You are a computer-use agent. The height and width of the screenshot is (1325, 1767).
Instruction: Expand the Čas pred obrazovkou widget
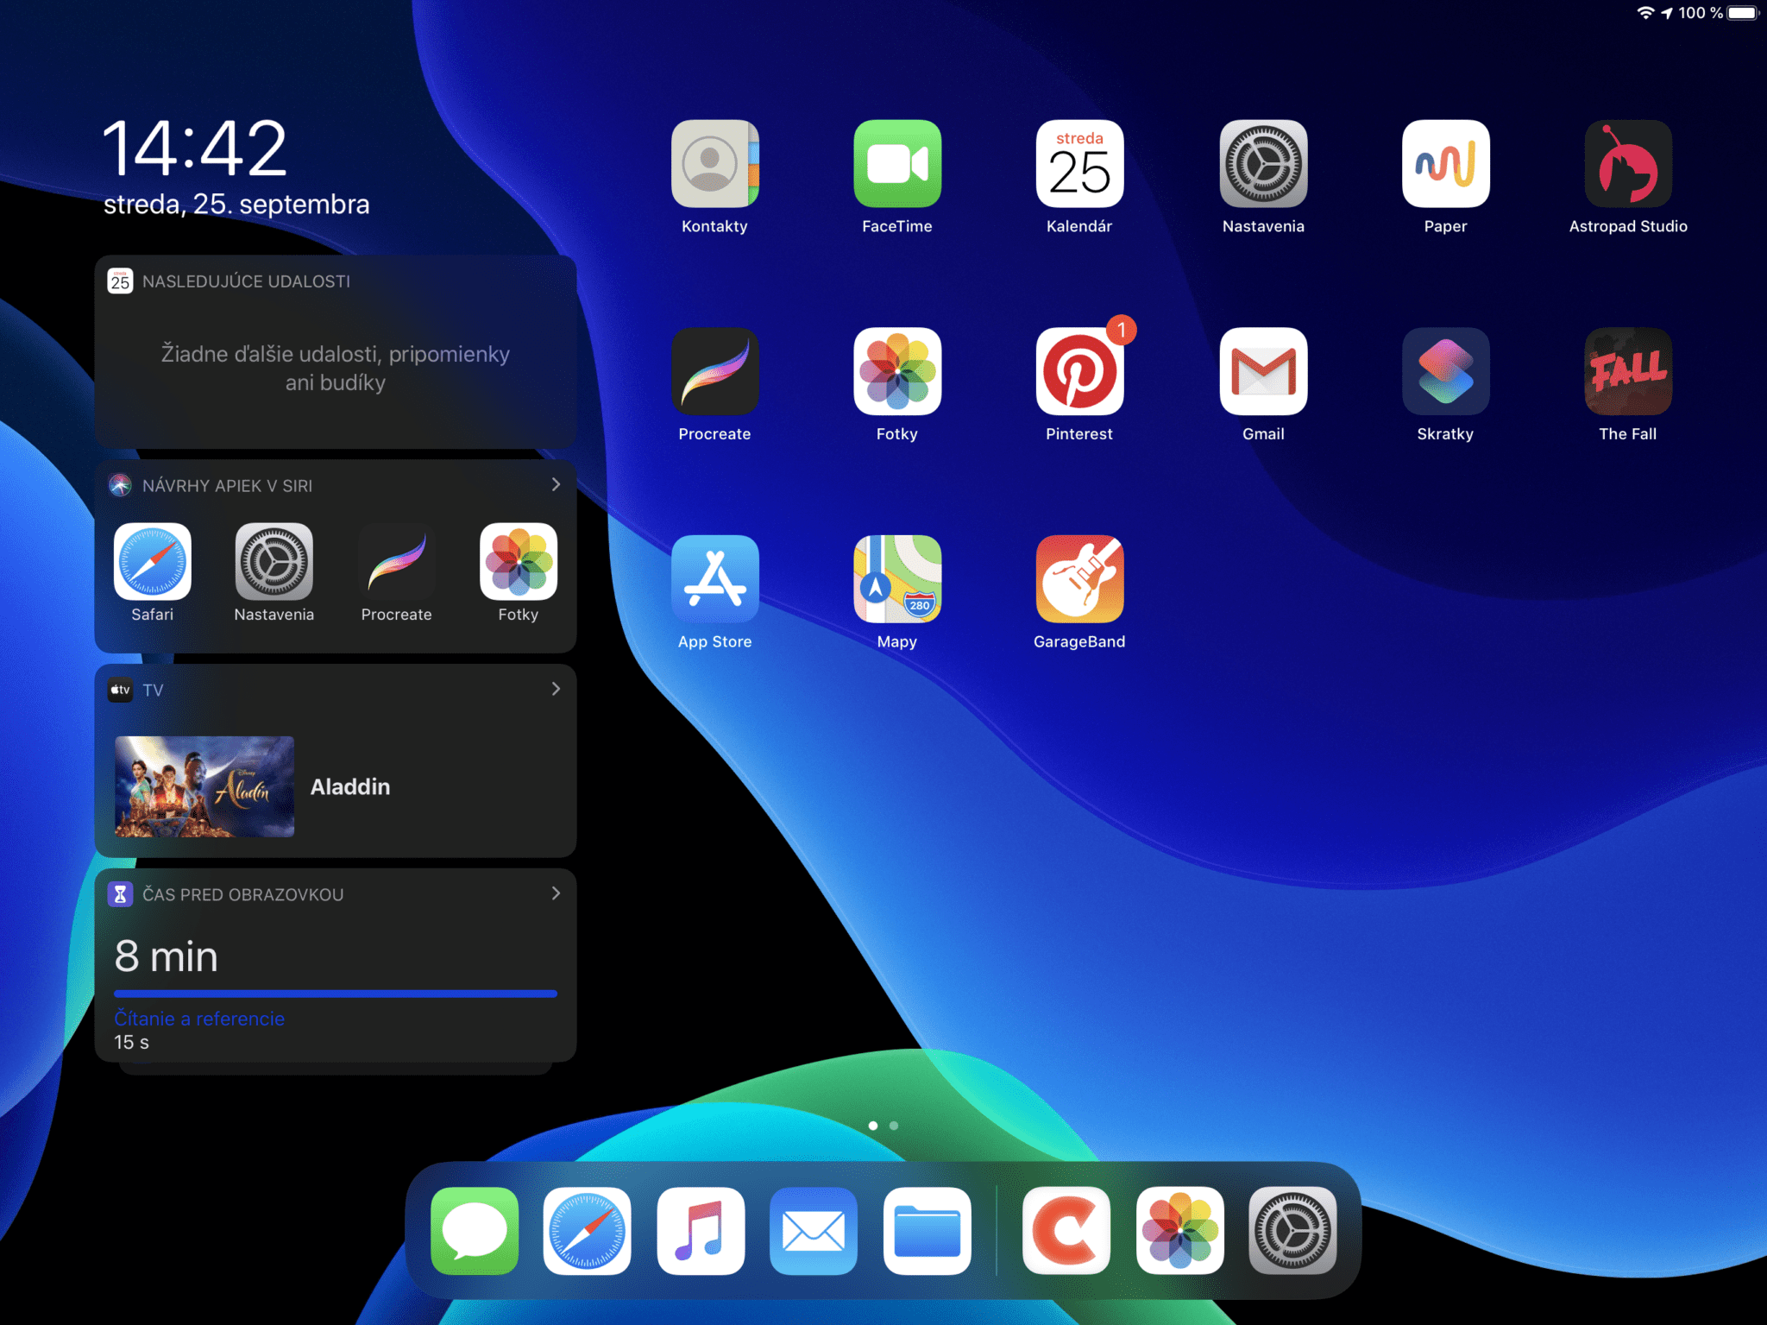click(556, 893)
